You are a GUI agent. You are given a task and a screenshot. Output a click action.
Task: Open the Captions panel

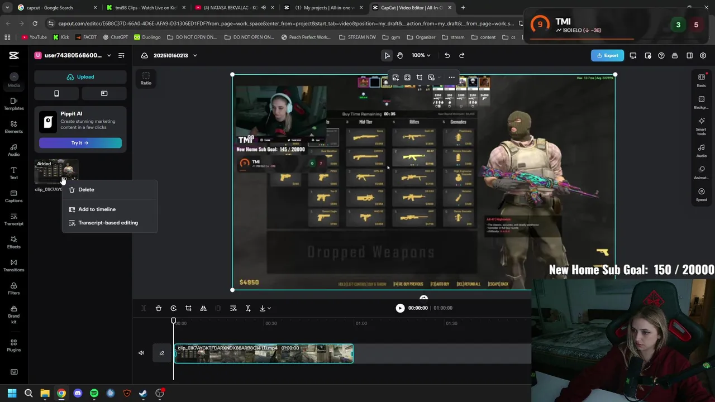pos(14,196)
